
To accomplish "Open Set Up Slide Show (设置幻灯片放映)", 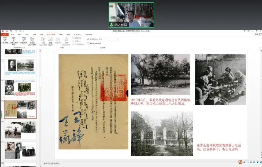I will click(x=43, y=41).
